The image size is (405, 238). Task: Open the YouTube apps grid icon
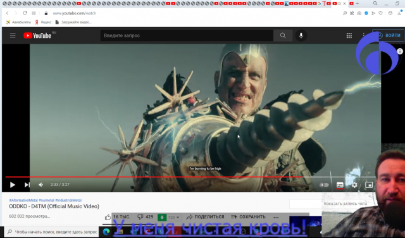349,35
